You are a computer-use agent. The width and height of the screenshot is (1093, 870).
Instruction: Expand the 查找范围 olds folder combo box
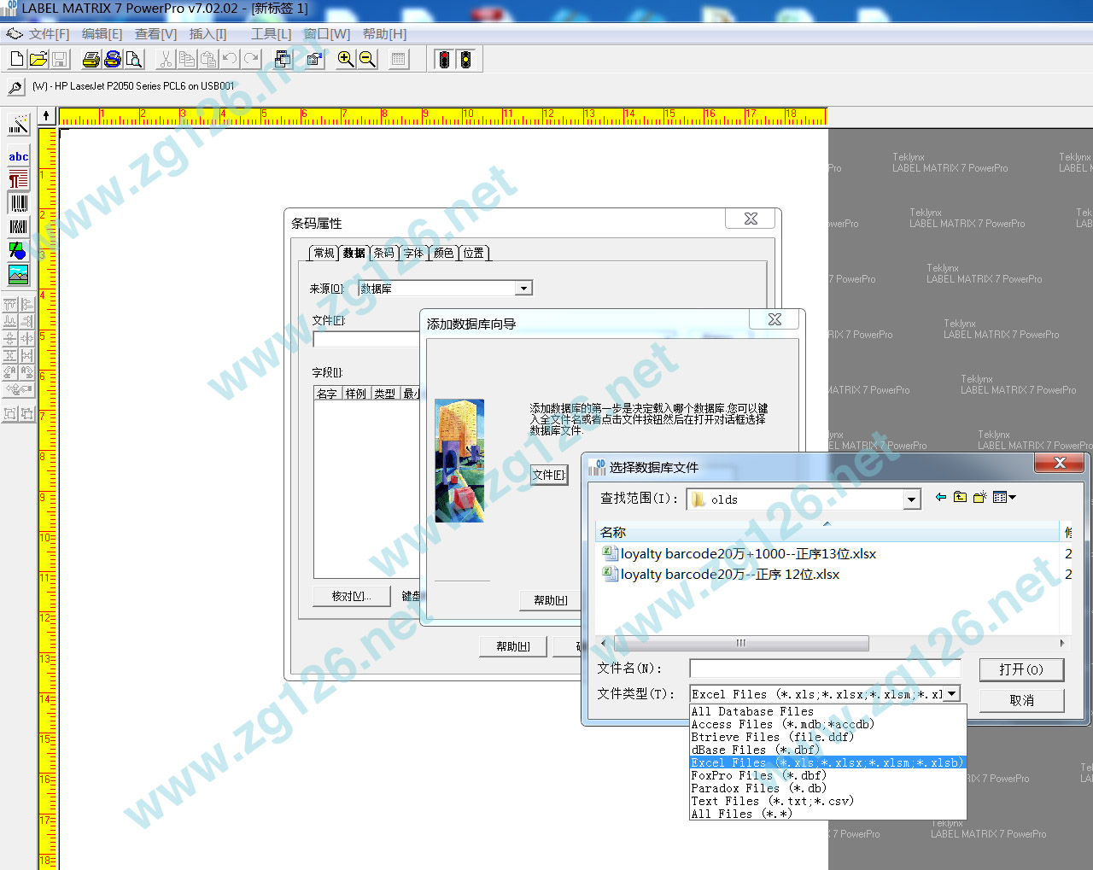[912, 499]
